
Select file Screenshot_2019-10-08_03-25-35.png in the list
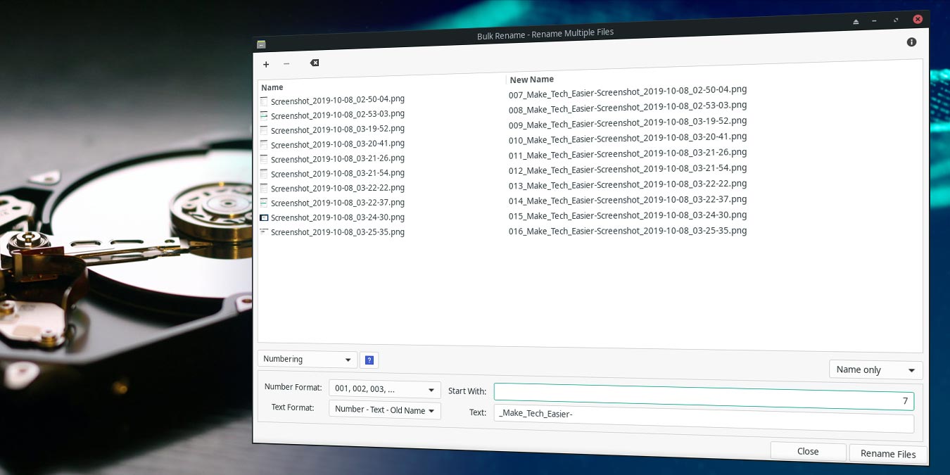point(337,232)
